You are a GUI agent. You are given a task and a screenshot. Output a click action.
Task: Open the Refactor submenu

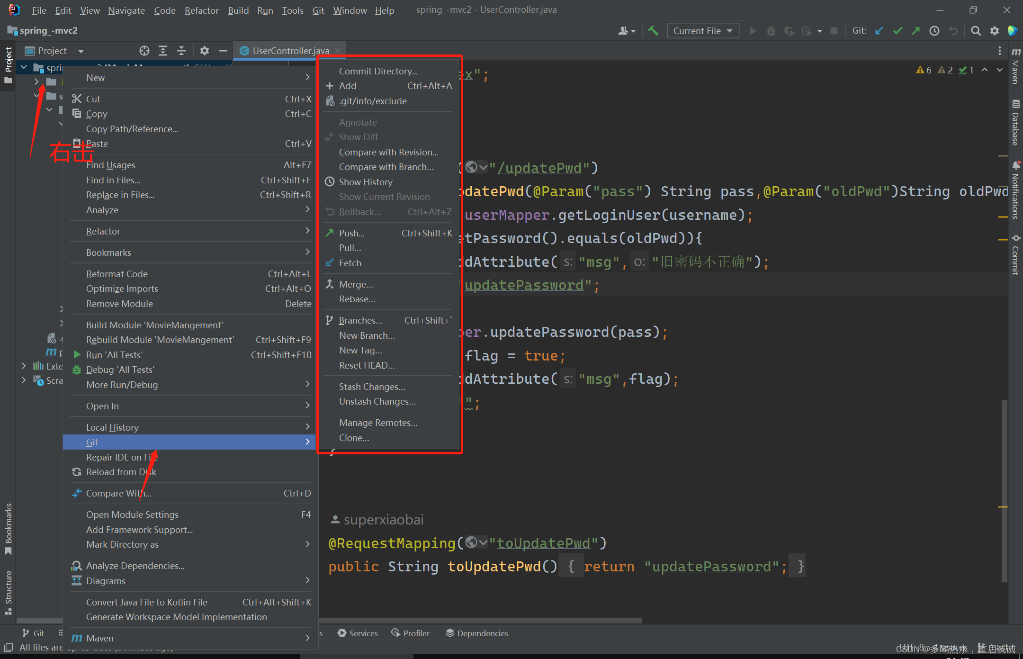pos(190,231)
